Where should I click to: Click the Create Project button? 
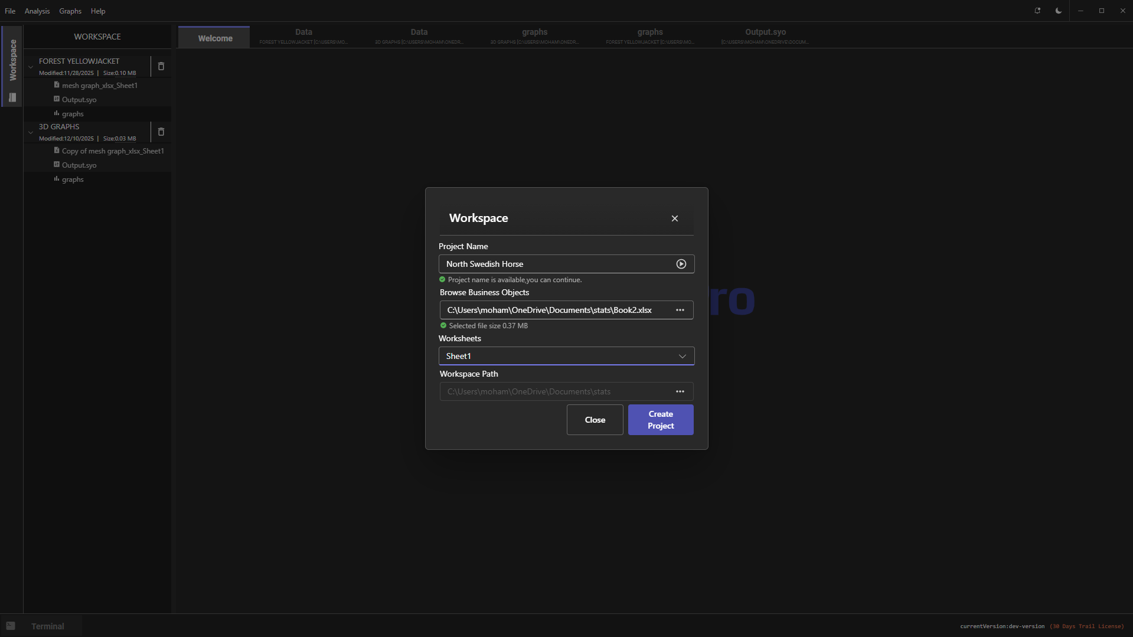[x=660, y=420]
